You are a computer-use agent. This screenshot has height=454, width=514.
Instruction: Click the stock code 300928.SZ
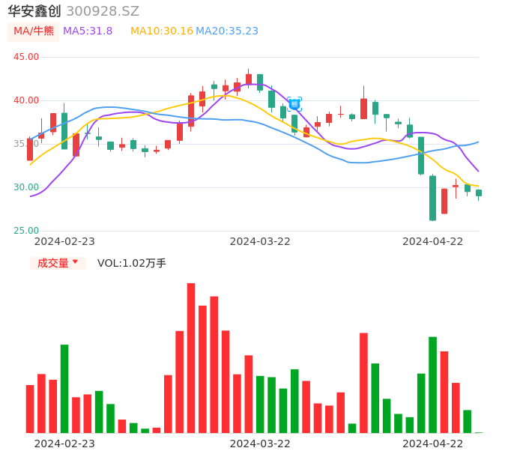point(103,11)
